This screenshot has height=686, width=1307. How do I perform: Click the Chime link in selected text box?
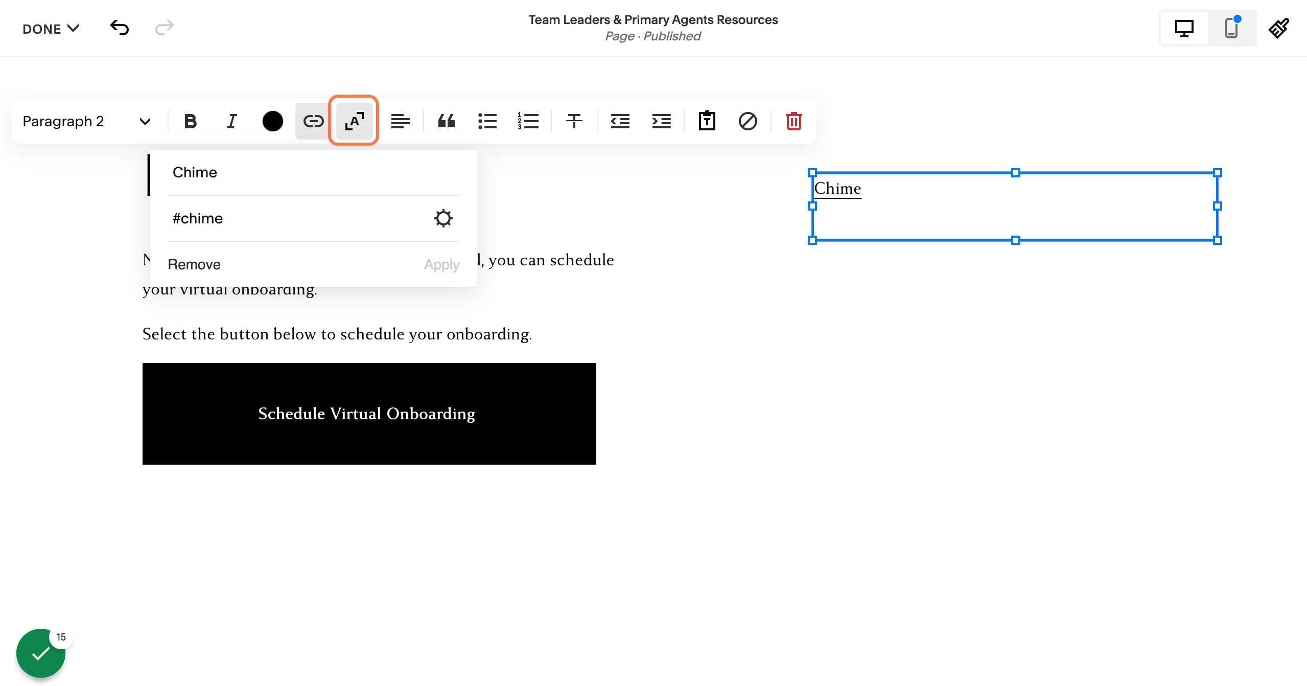[837, 189]
